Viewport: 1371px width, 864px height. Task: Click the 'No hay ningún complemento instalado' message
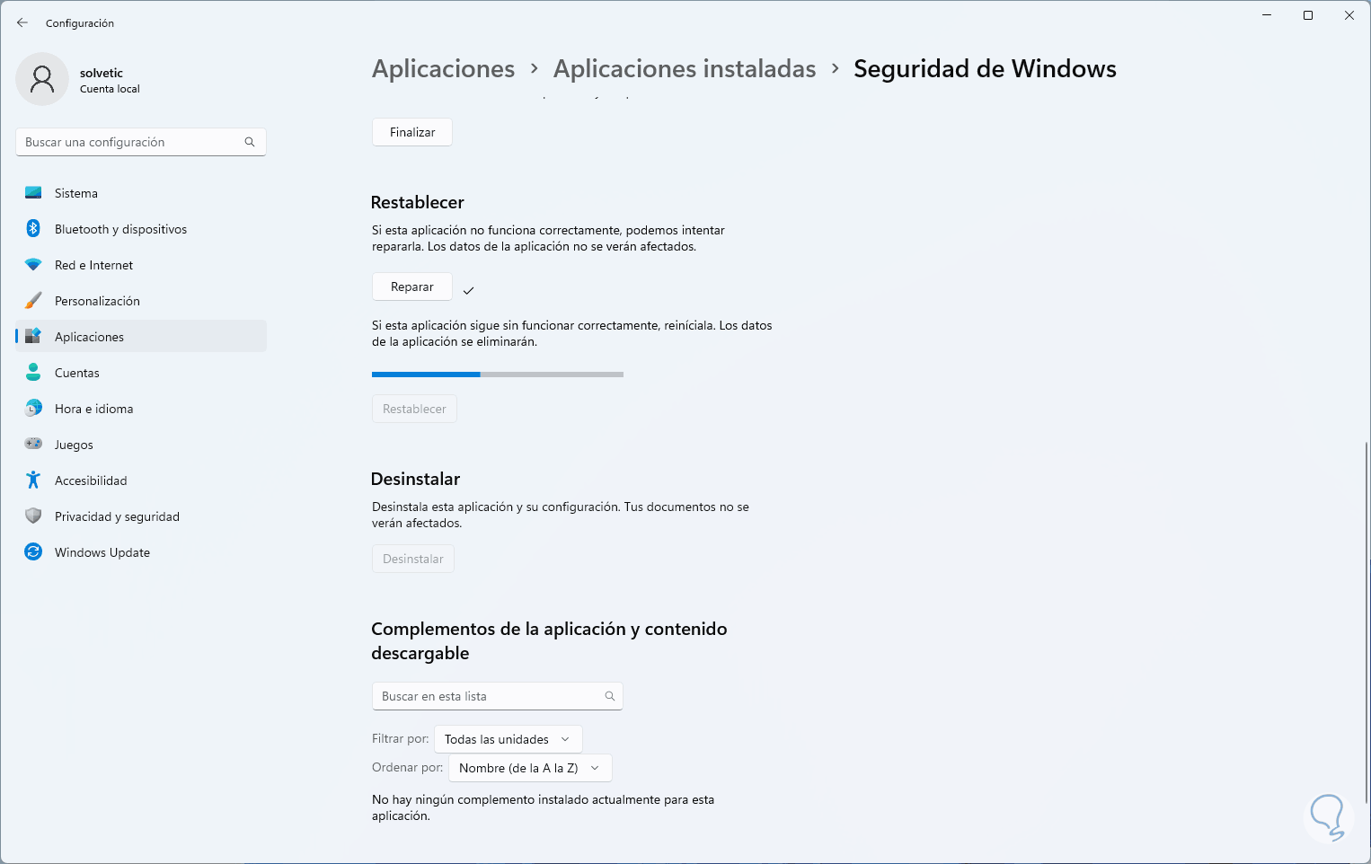coord(543,807)
